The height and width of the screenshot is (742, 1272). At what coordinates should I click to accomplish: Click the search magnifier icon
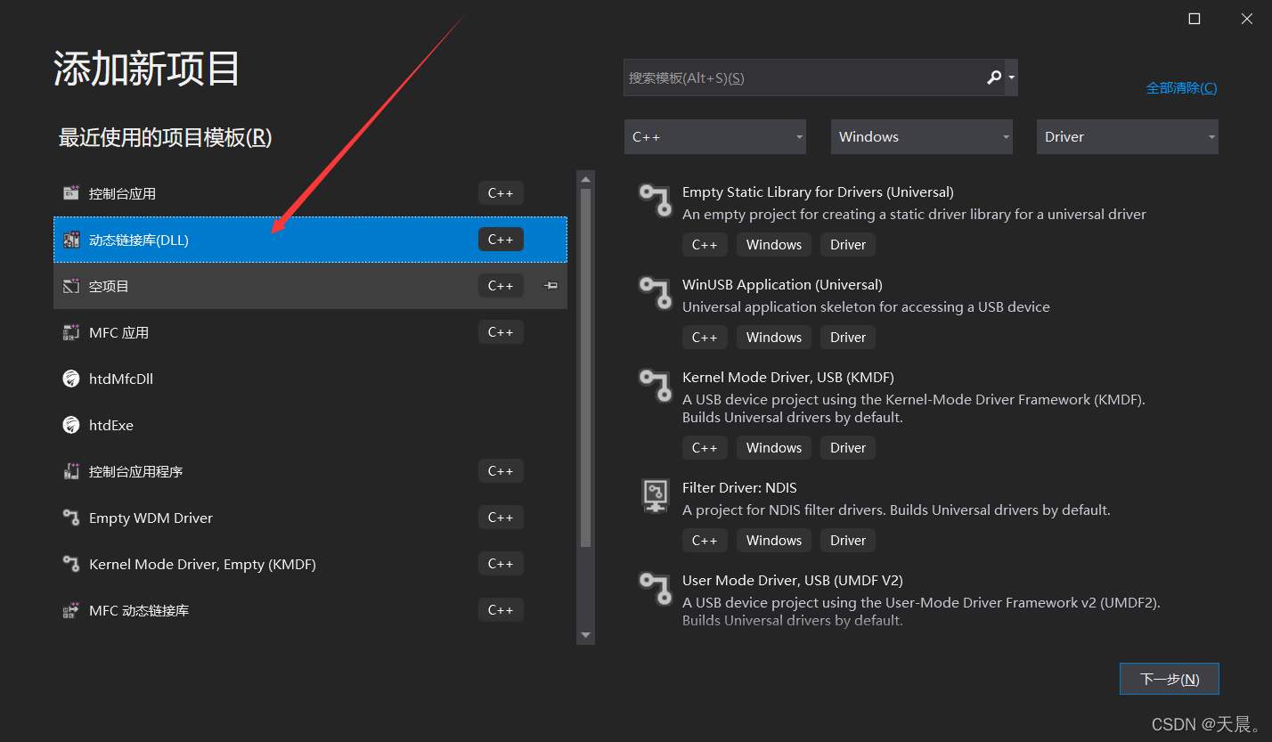coord(994,77)
